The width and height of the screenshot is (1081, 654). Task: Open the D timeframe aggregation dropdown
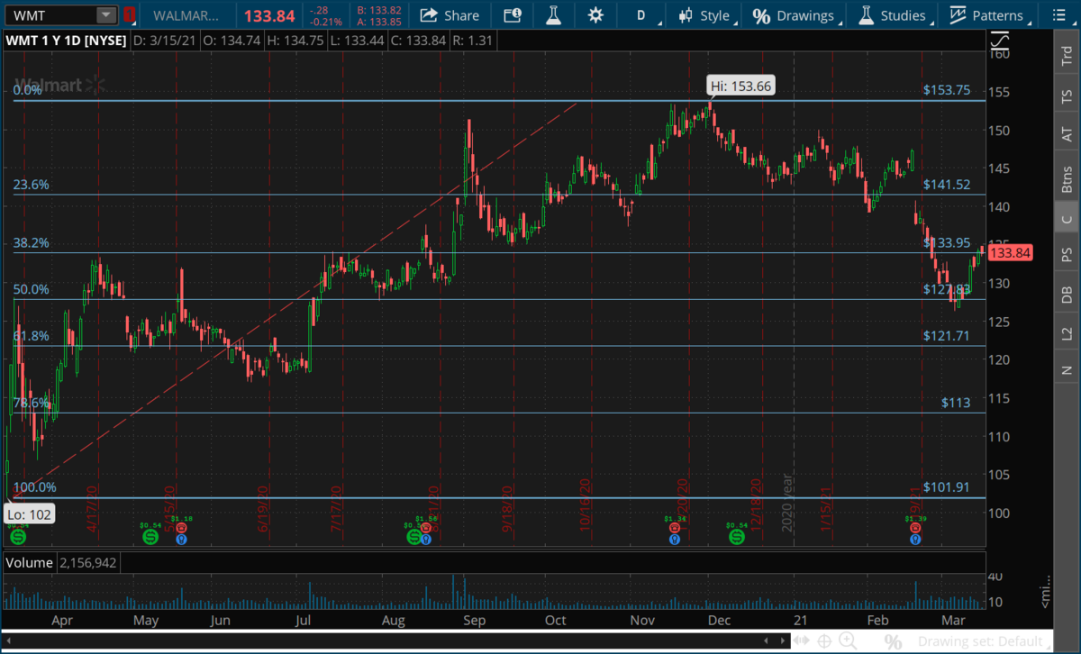click(x=643, y=15)
